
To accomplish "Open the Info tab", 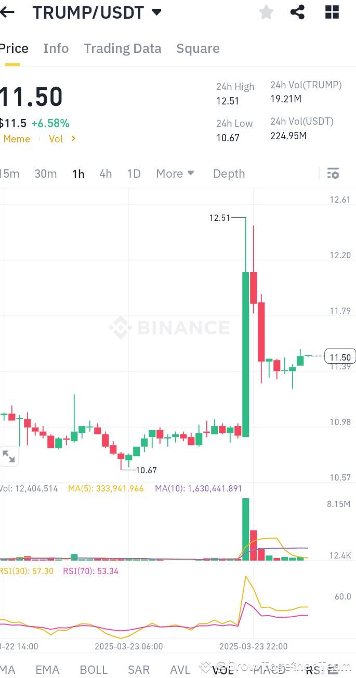I will [56, 48].
